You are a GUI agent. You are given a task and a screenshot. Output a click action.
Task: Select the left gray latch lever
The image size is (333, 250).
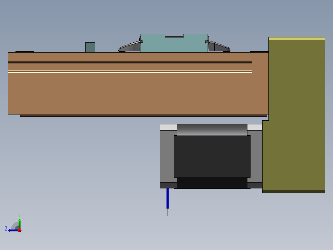tap(129, 47)
